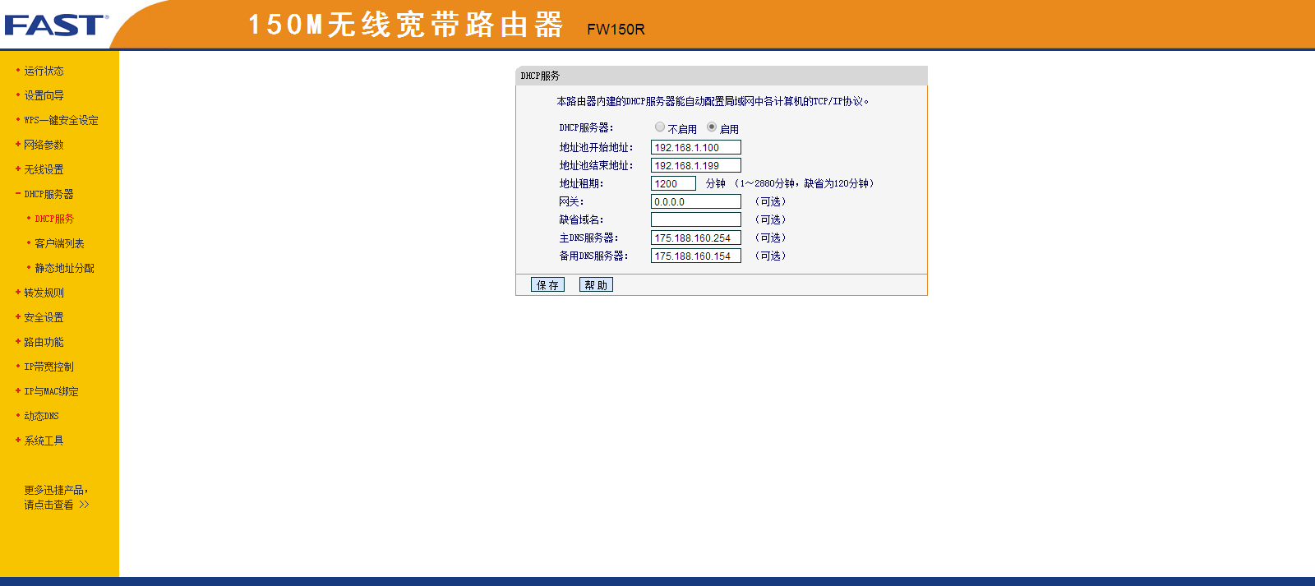
Task: Click the DHCP description sentence
Action: pyautogui.click(x=713, y=101)
